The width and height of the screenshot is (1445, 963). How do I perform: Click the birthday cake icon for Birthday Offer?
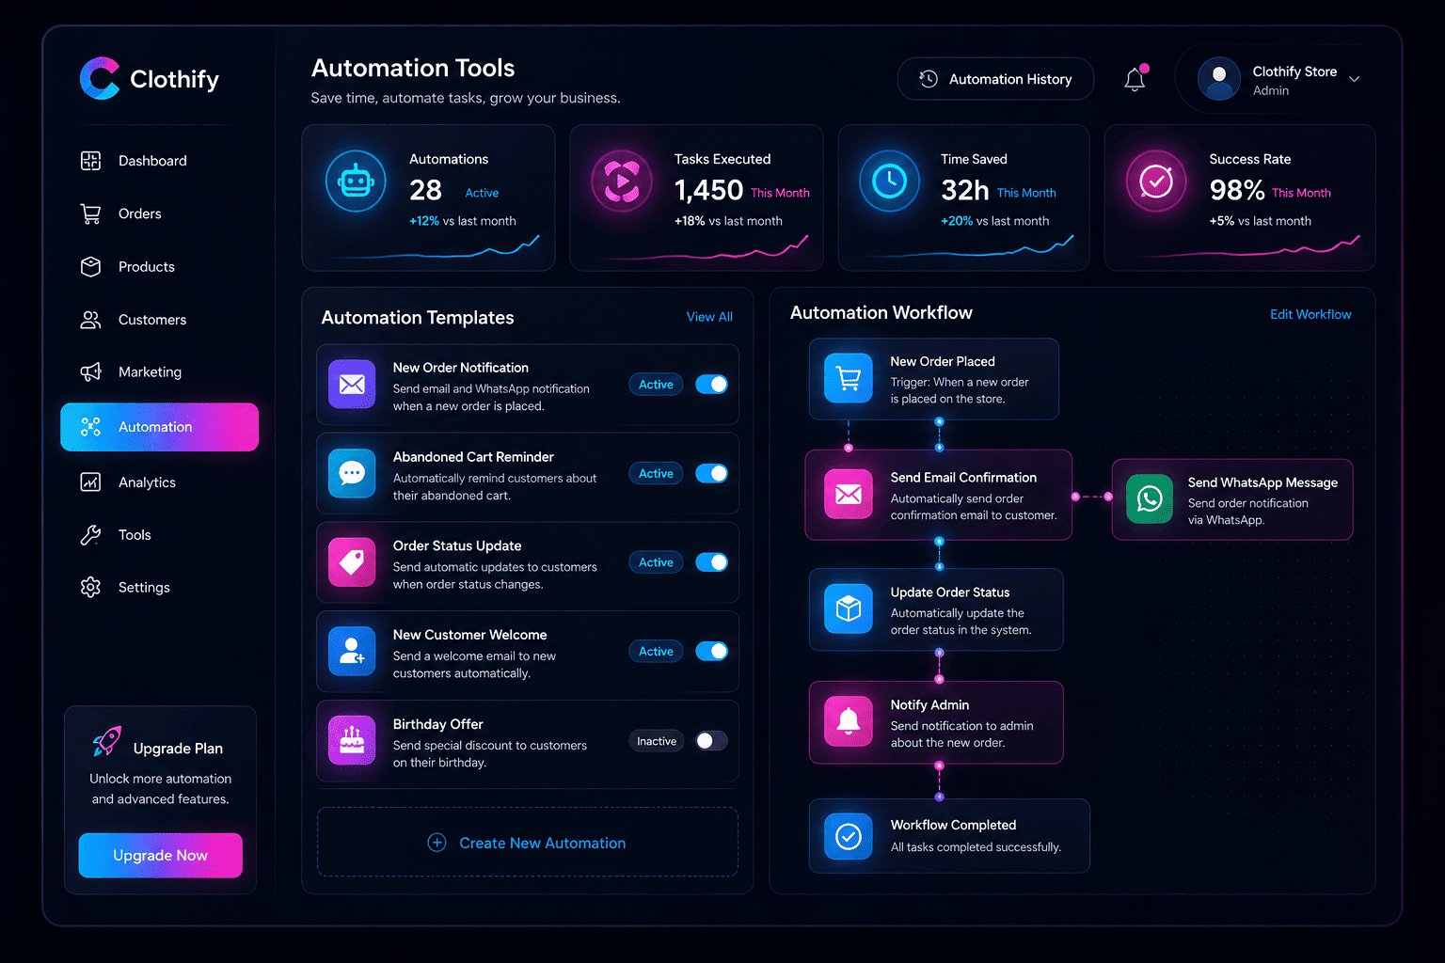click(352, 740)
